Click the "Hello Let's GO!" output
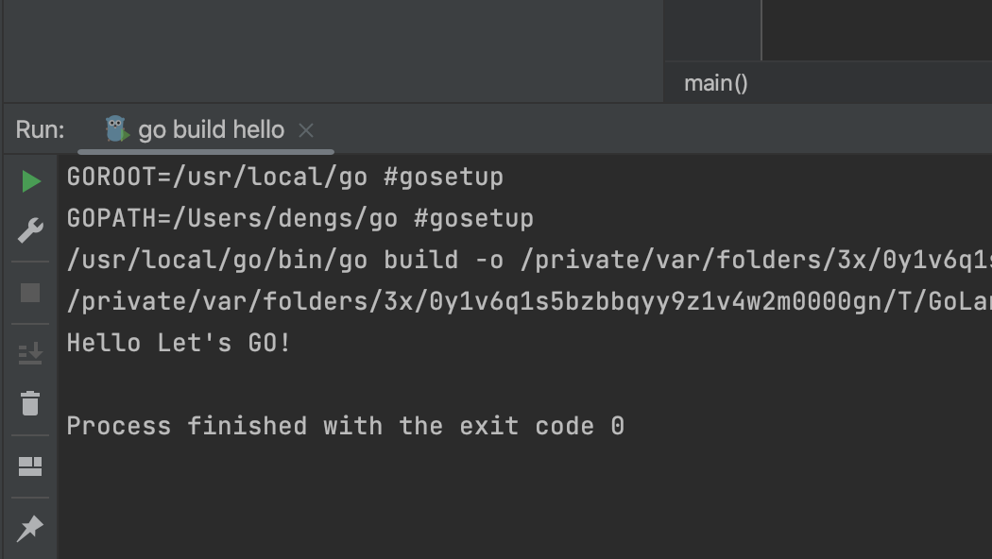The width and height of the screenshot is (992, 559). pos(179,343)
